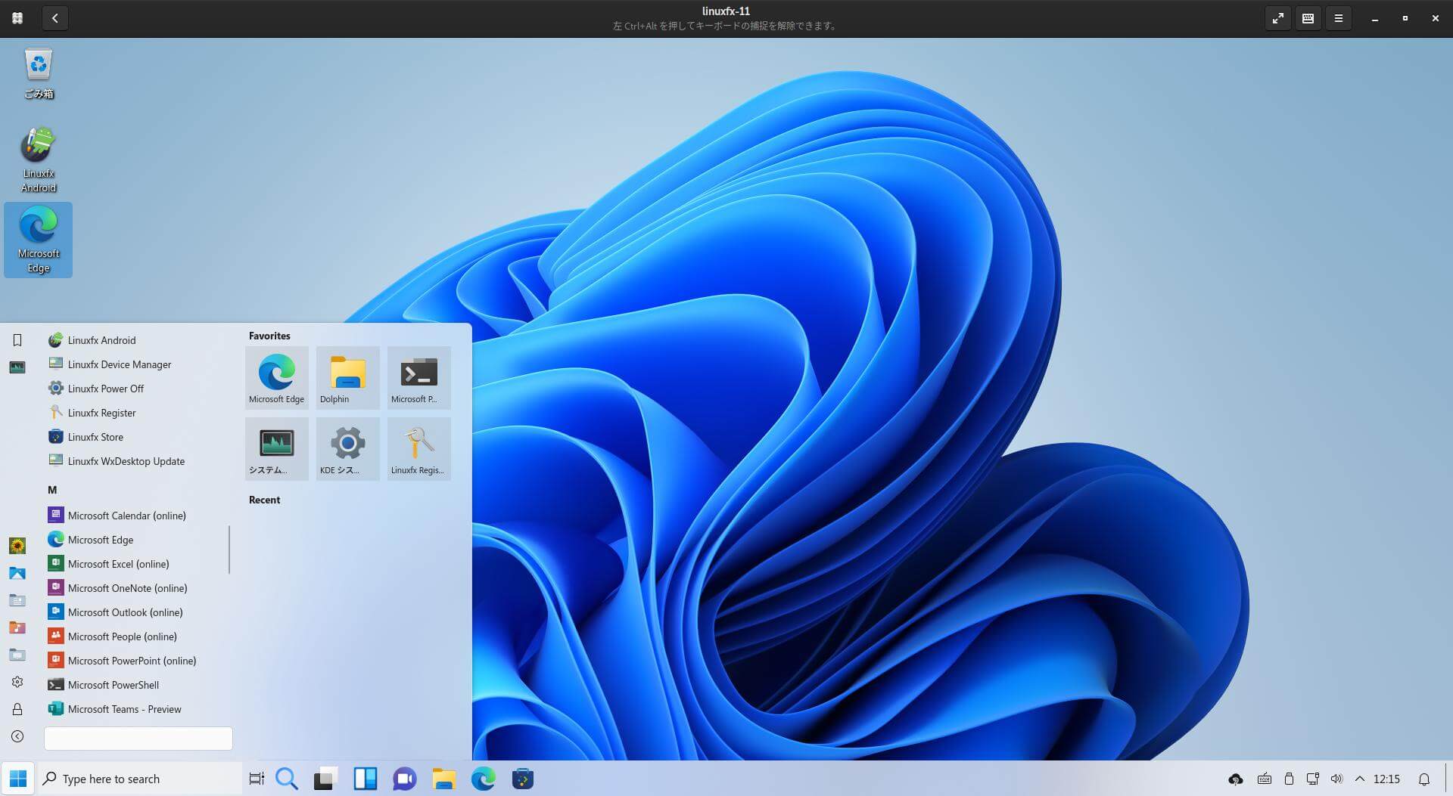Open the video chat icon in taskbar
Image resolution: width=1453 pixels, height=796 pixels.
click(x=404, y=779)
